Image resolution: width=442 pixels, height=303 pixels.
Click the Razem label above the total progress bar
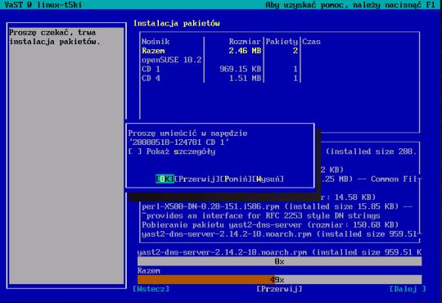coord(149,271)
